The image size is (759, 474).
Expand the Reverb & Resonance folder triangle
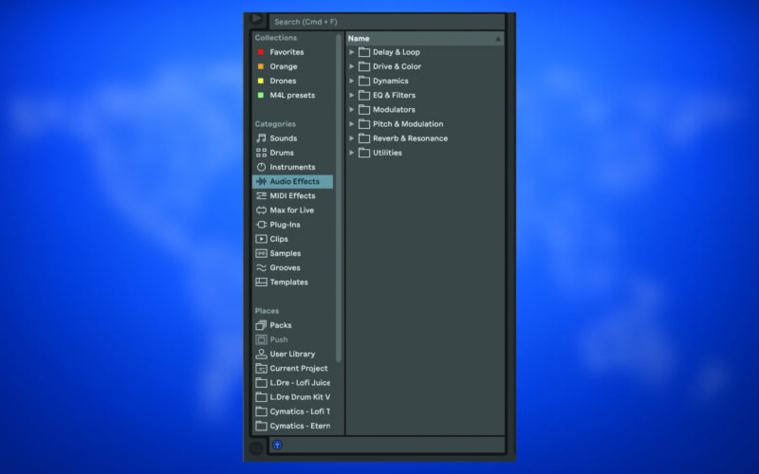352,138
